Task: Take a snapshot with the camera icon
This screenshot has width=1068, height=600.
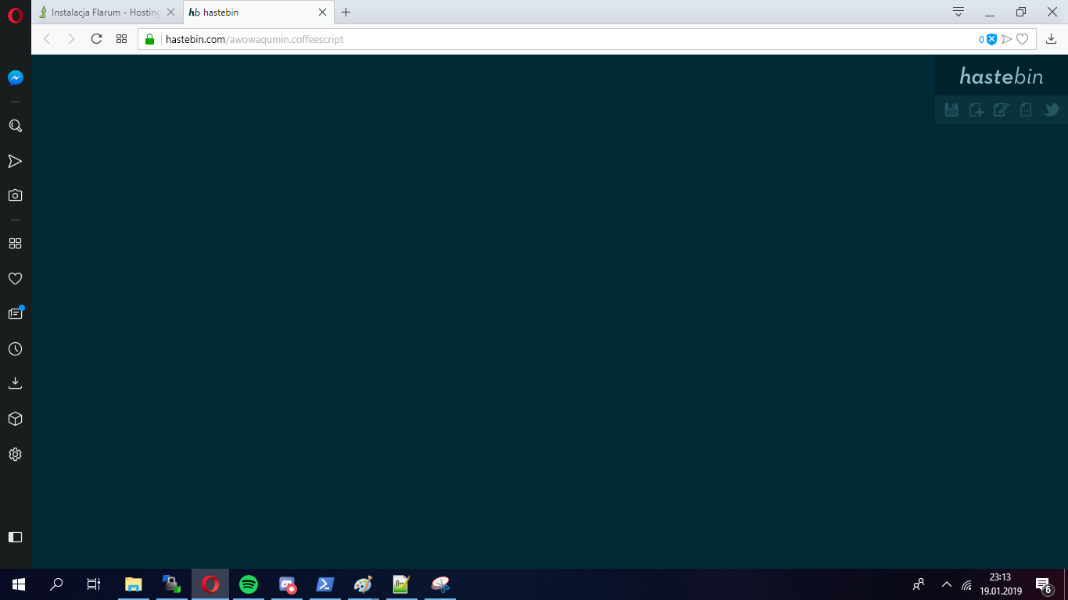Action: click(x=15, y=195)
